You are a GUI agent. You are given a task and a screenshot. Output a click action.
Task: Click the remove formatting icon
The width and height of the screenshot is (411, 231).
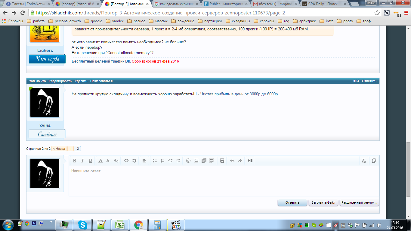pos(364,161)
